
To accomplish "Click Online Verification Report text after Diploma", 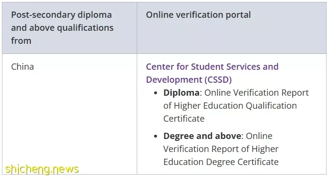I will pyautogui.click(x=257, y=93).
